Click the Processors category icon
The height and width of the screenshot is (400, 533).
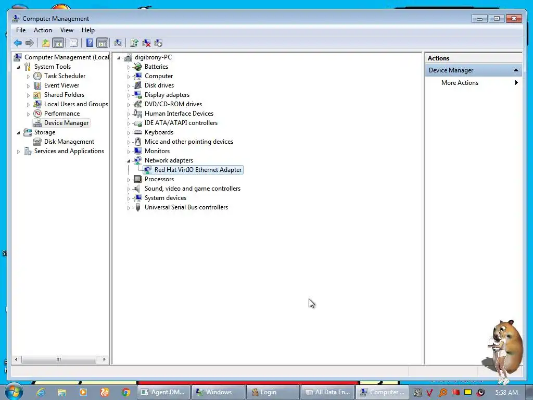click(x=137, y=179)
